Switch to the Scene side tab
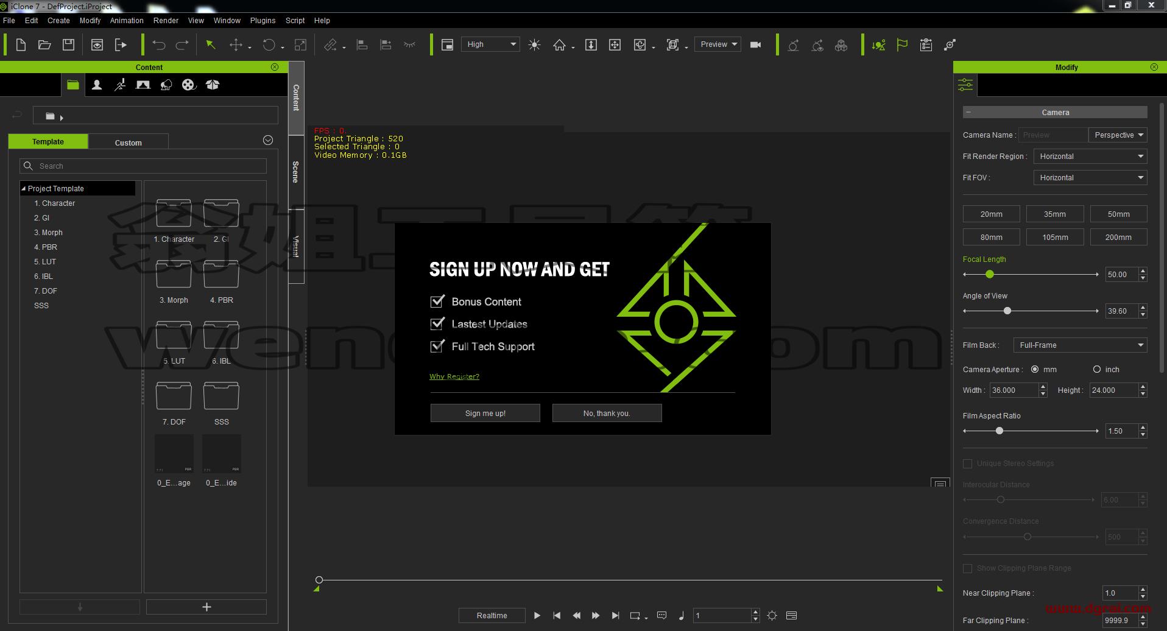The height and width of the screenshot is (631, 1167). point(296,172)
